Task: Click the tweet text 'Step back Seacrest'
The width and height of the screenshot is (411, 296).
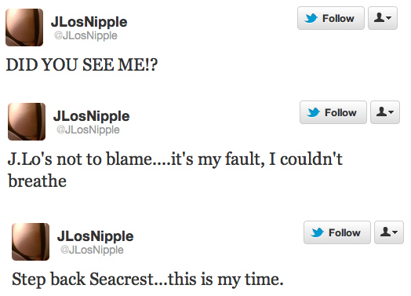Action: pyautogui.click(x=82, y=280)
